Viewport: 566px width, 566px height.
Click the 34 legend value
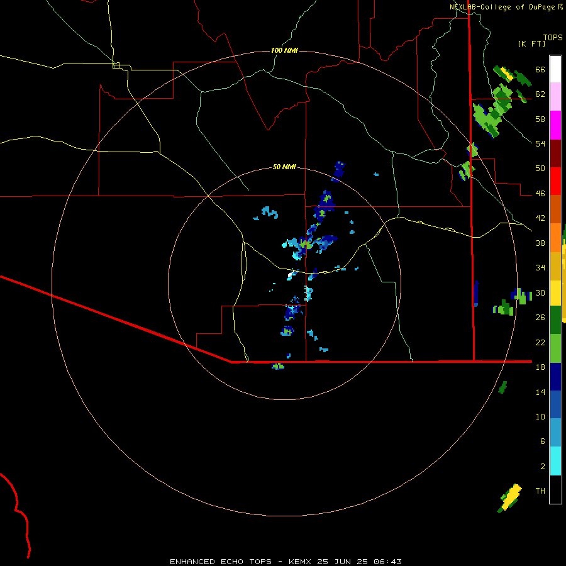click(x=540, y=268)
